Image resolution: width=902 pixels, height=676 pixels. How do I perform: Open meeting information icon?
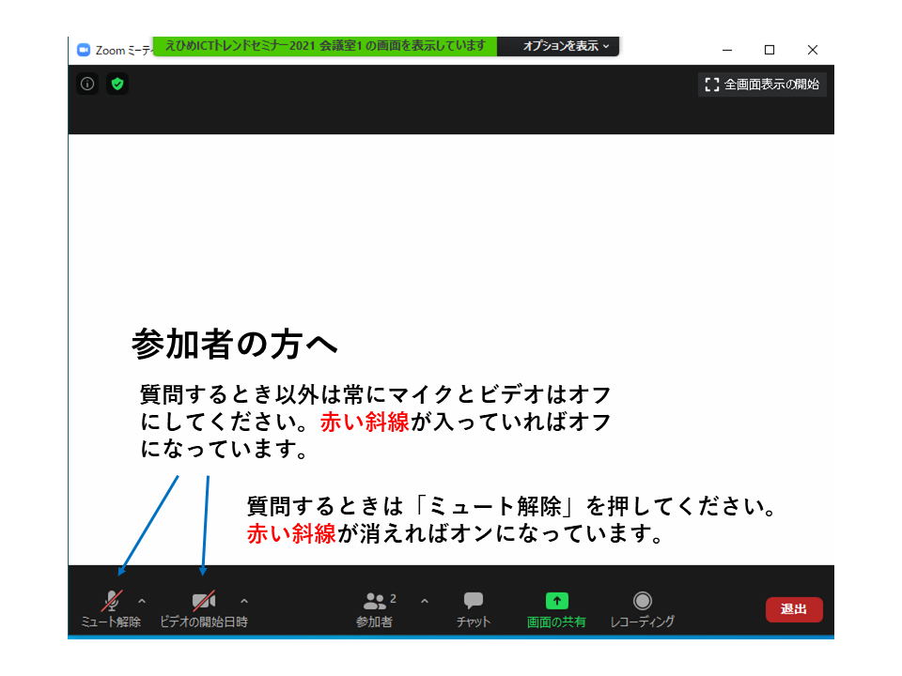[87, 84]
